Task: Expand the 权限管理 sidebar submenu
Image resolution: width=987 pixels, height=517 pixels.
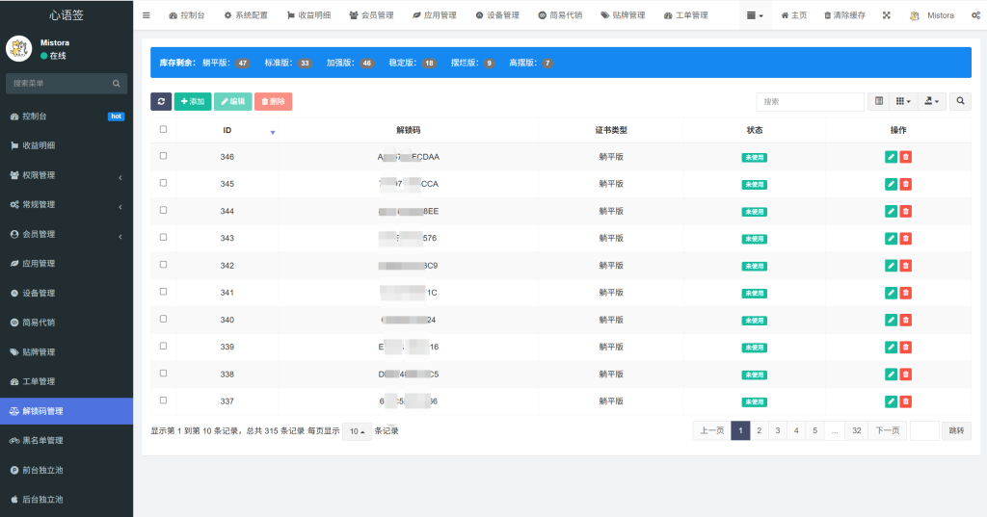Action: point(67,175)
